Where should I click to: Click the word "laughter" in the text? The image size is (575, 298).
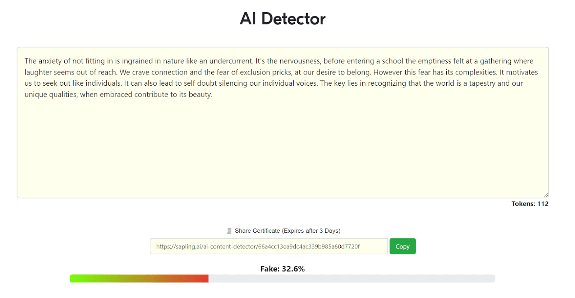[38, 72]
